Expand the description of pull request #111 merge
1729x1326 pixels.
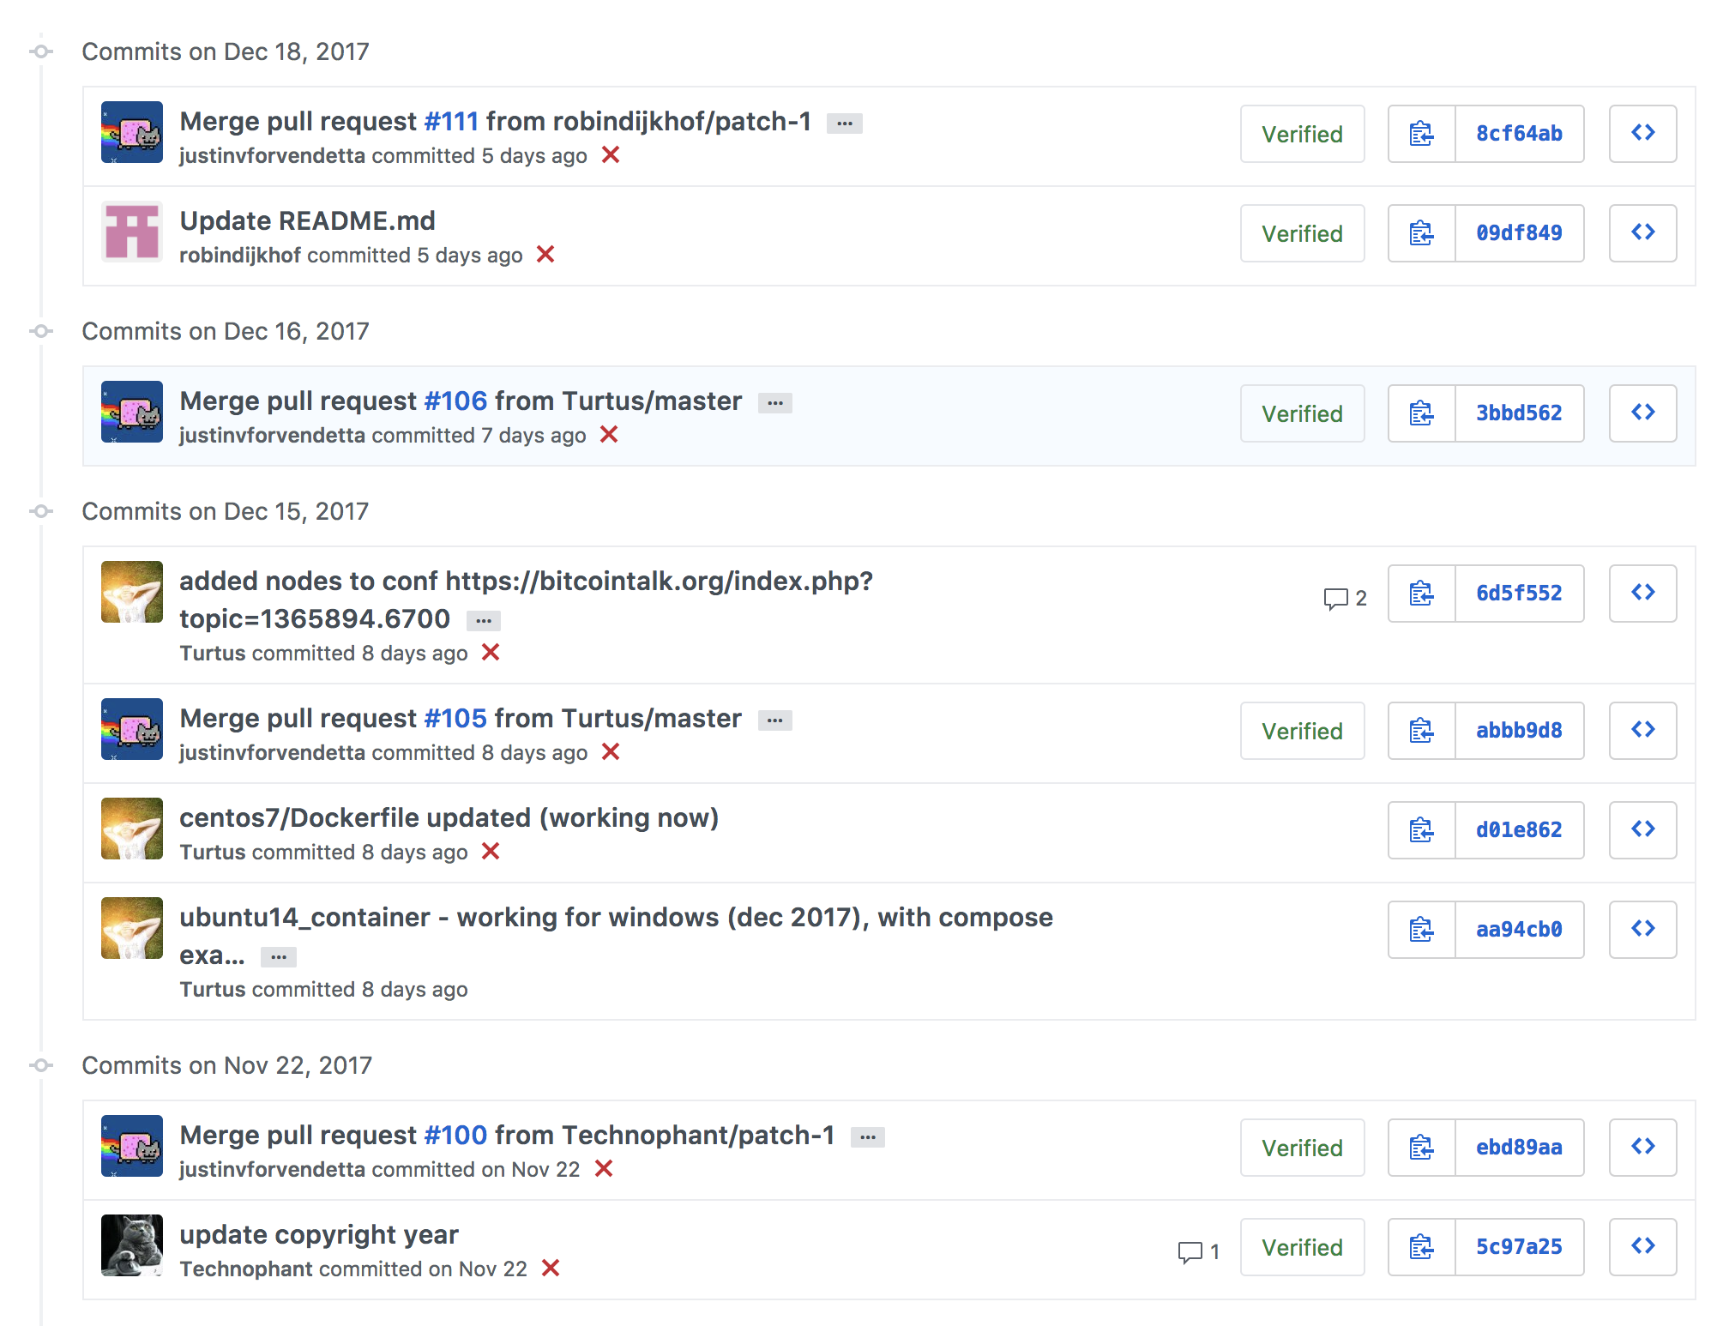tap(845, 123)
